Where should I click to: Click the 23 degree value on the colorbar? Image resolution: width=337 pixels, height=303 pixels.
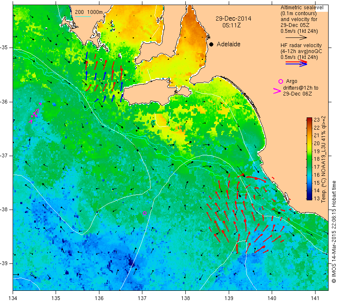pos(317,120)
